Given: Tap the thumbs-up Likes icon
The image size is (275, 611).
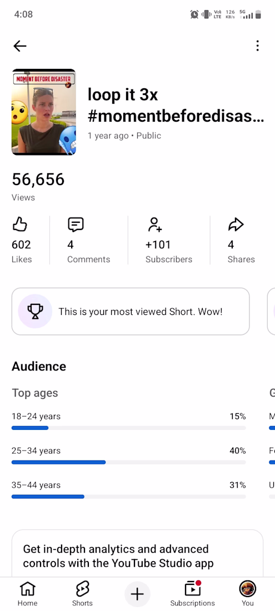Looking at the screenshot, I should 20,224.
